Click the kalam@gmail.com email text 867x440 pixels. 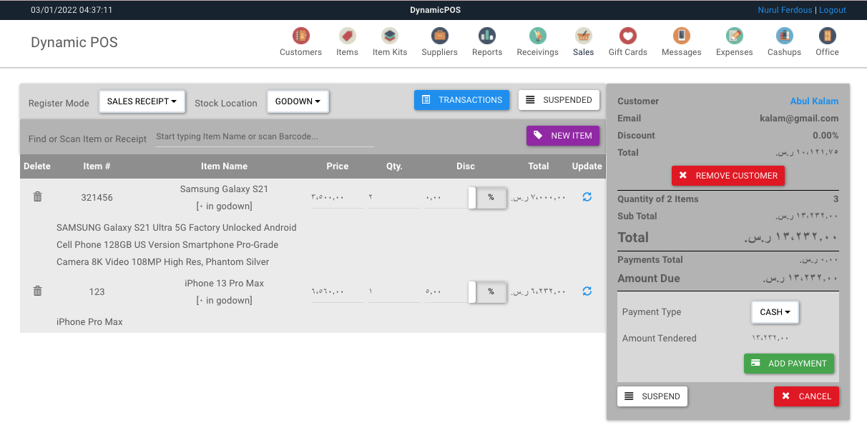coord(799,119)
